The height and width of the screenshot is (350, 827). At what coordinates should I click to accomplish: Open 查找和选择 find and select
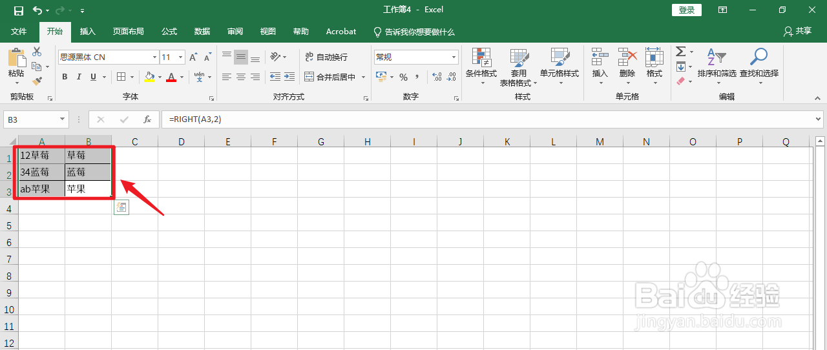pyautogui.click(x=759, y=67)
